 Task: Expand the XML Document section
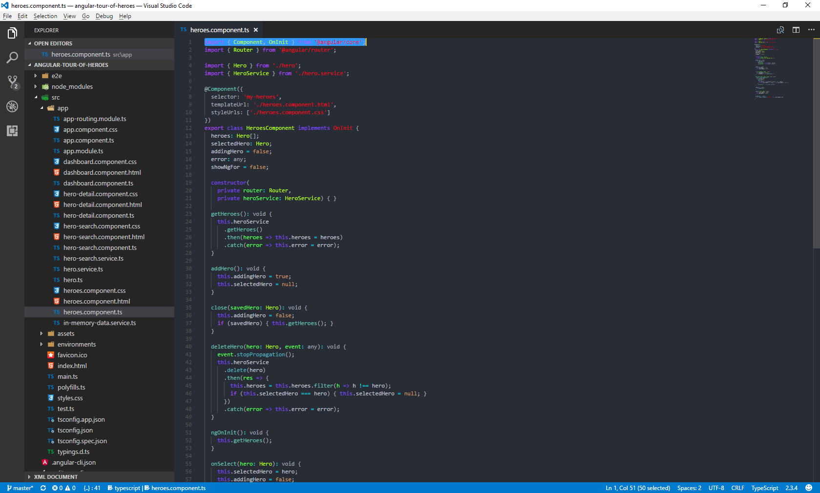pyautogui.click(x=29, y=477)
